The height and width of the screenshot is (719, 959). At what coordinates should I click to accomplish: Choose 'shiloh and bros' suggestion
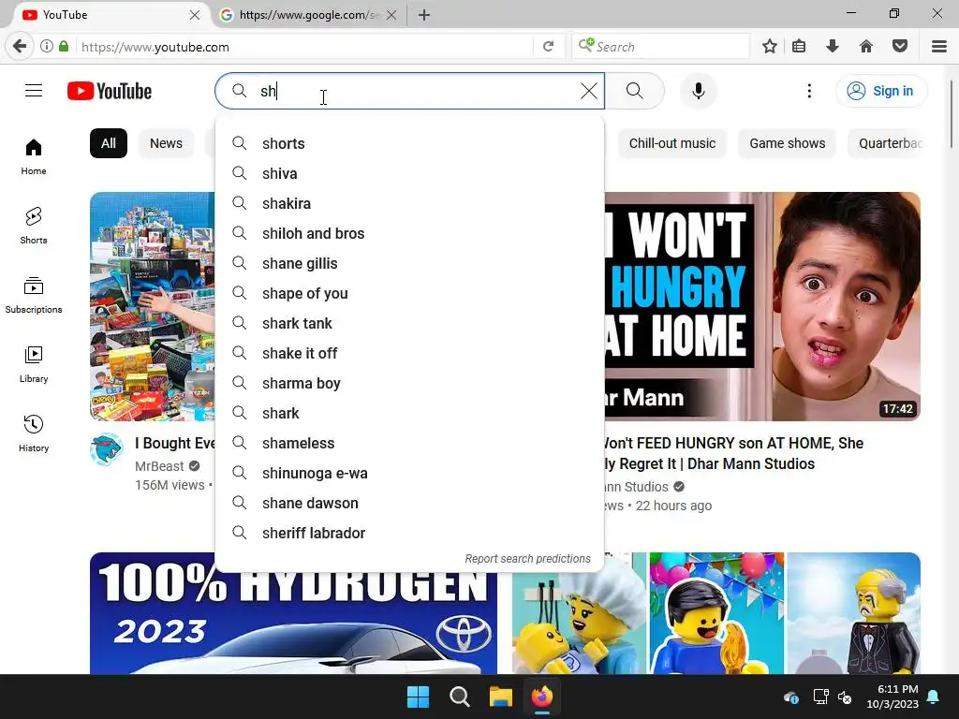point(410,233)
